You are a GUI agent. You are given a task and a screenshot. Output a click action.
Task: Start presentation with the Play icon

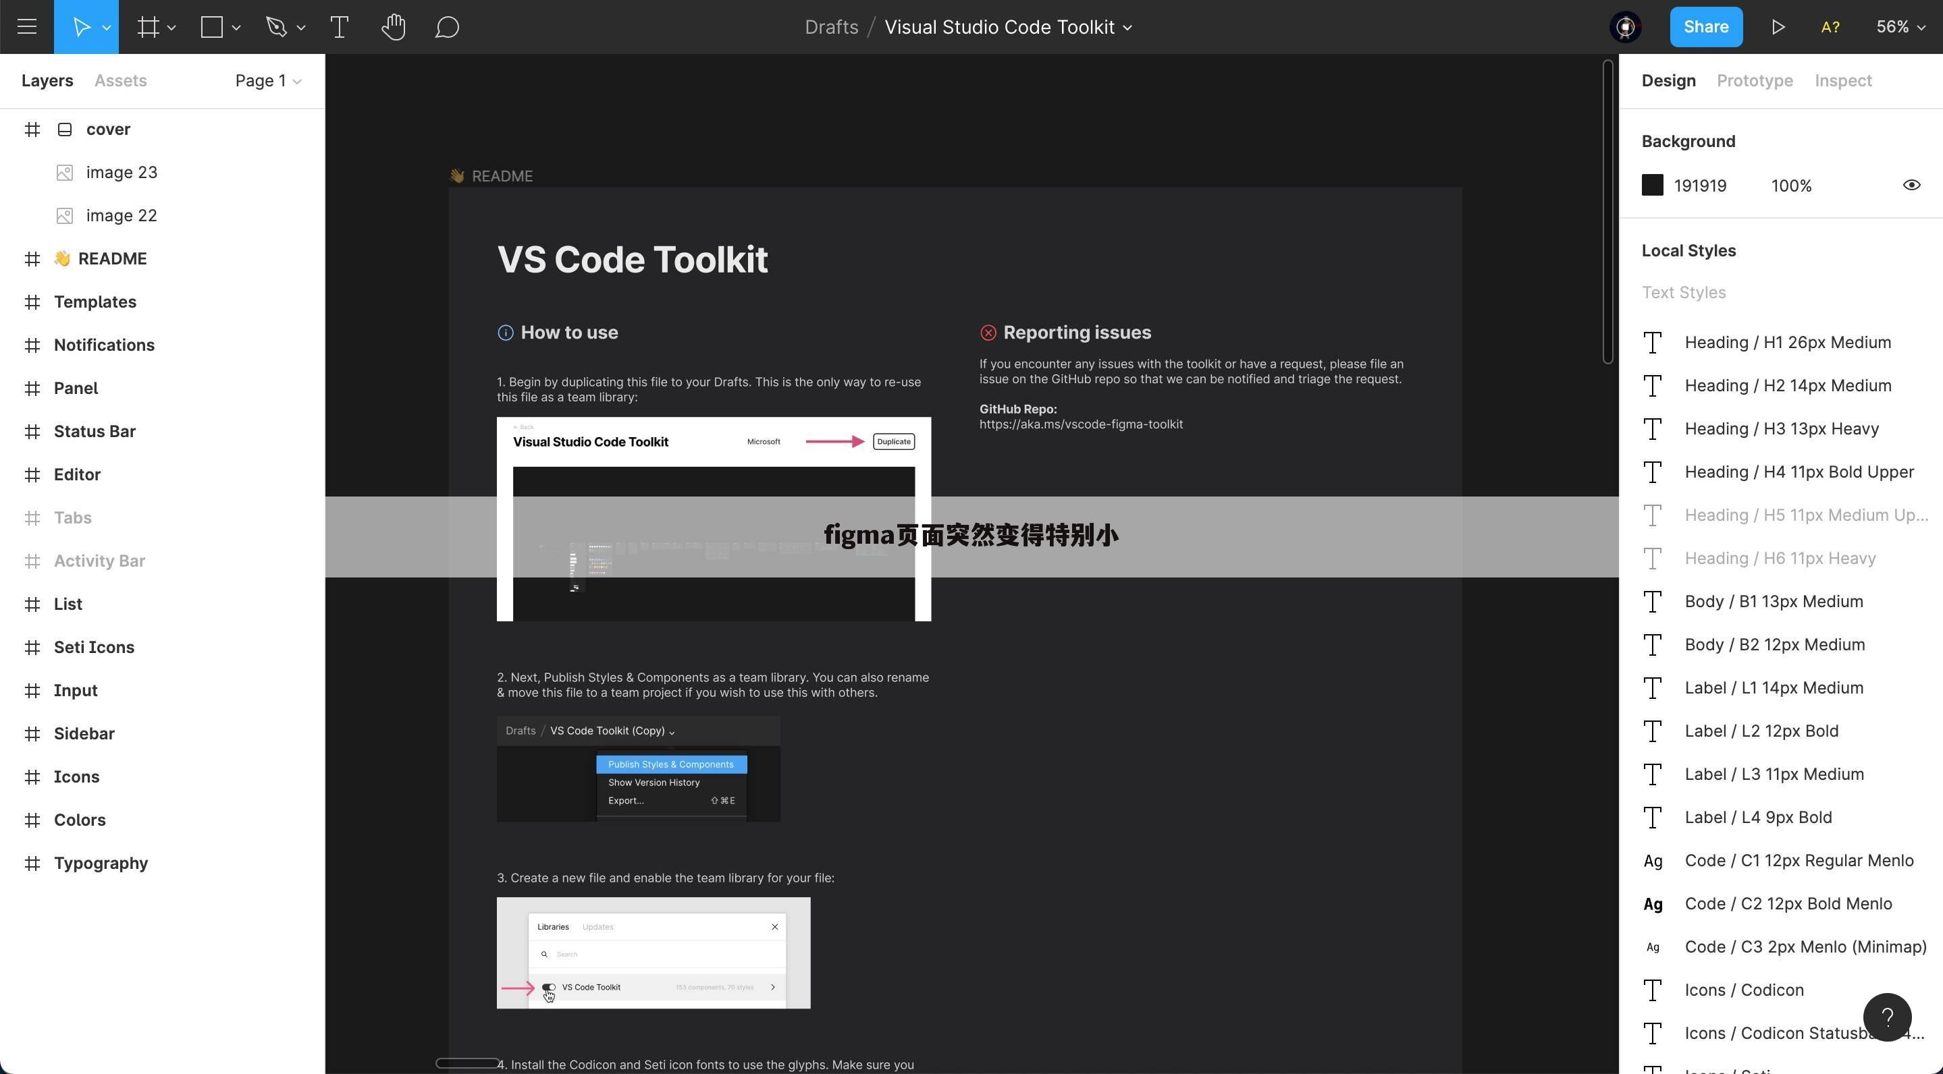pos(1778,27)
